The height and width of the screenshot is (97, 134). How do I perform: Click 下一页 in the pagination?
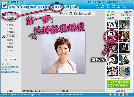tap(124, 78)
